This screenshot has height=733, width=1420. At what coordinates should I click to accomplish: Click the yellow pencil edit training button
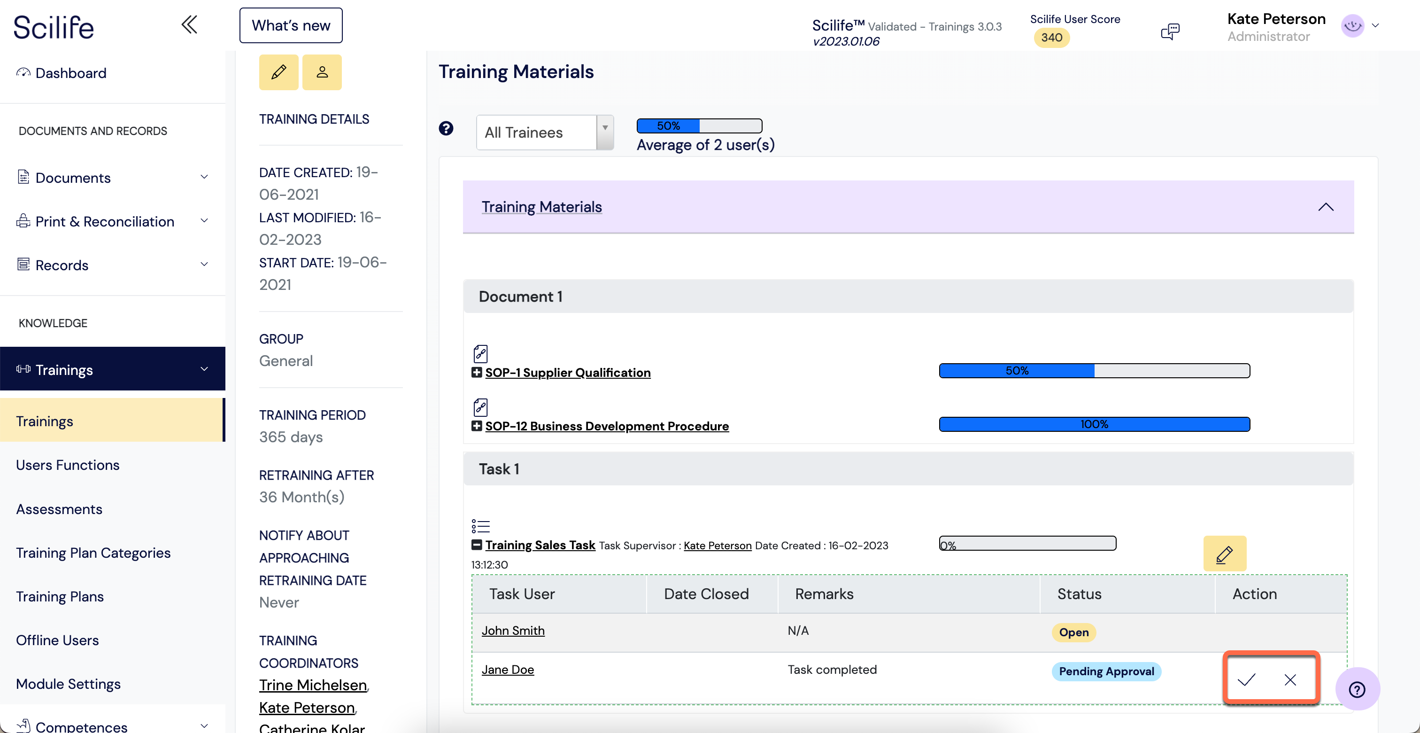(x=278, y=72)
